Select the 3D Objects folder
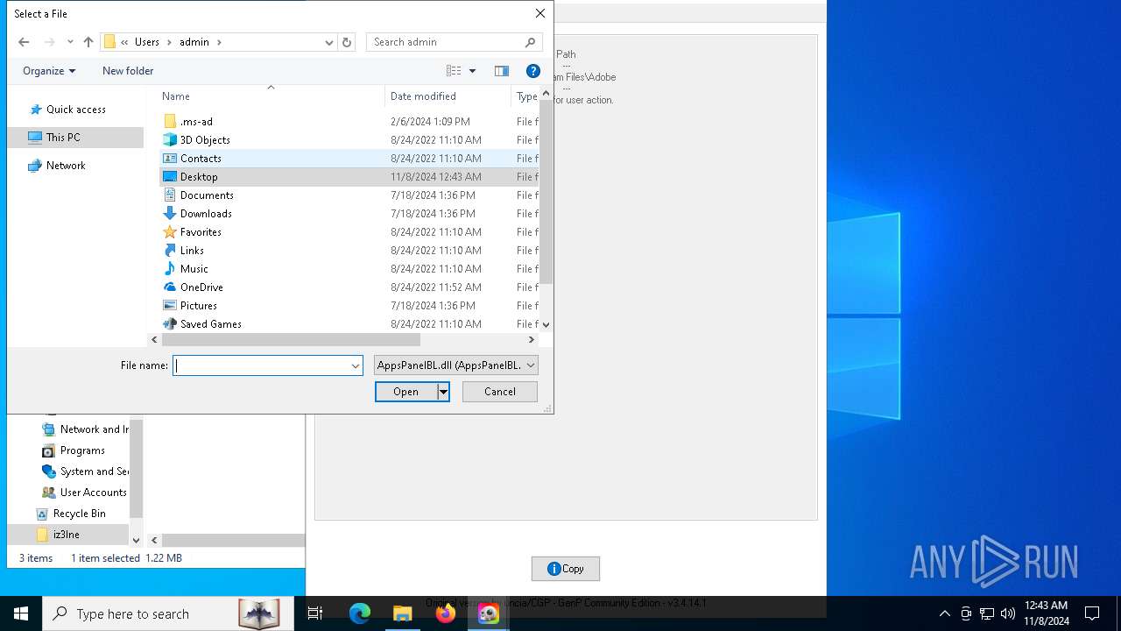 pyautogui.click(x=349, y=140)
